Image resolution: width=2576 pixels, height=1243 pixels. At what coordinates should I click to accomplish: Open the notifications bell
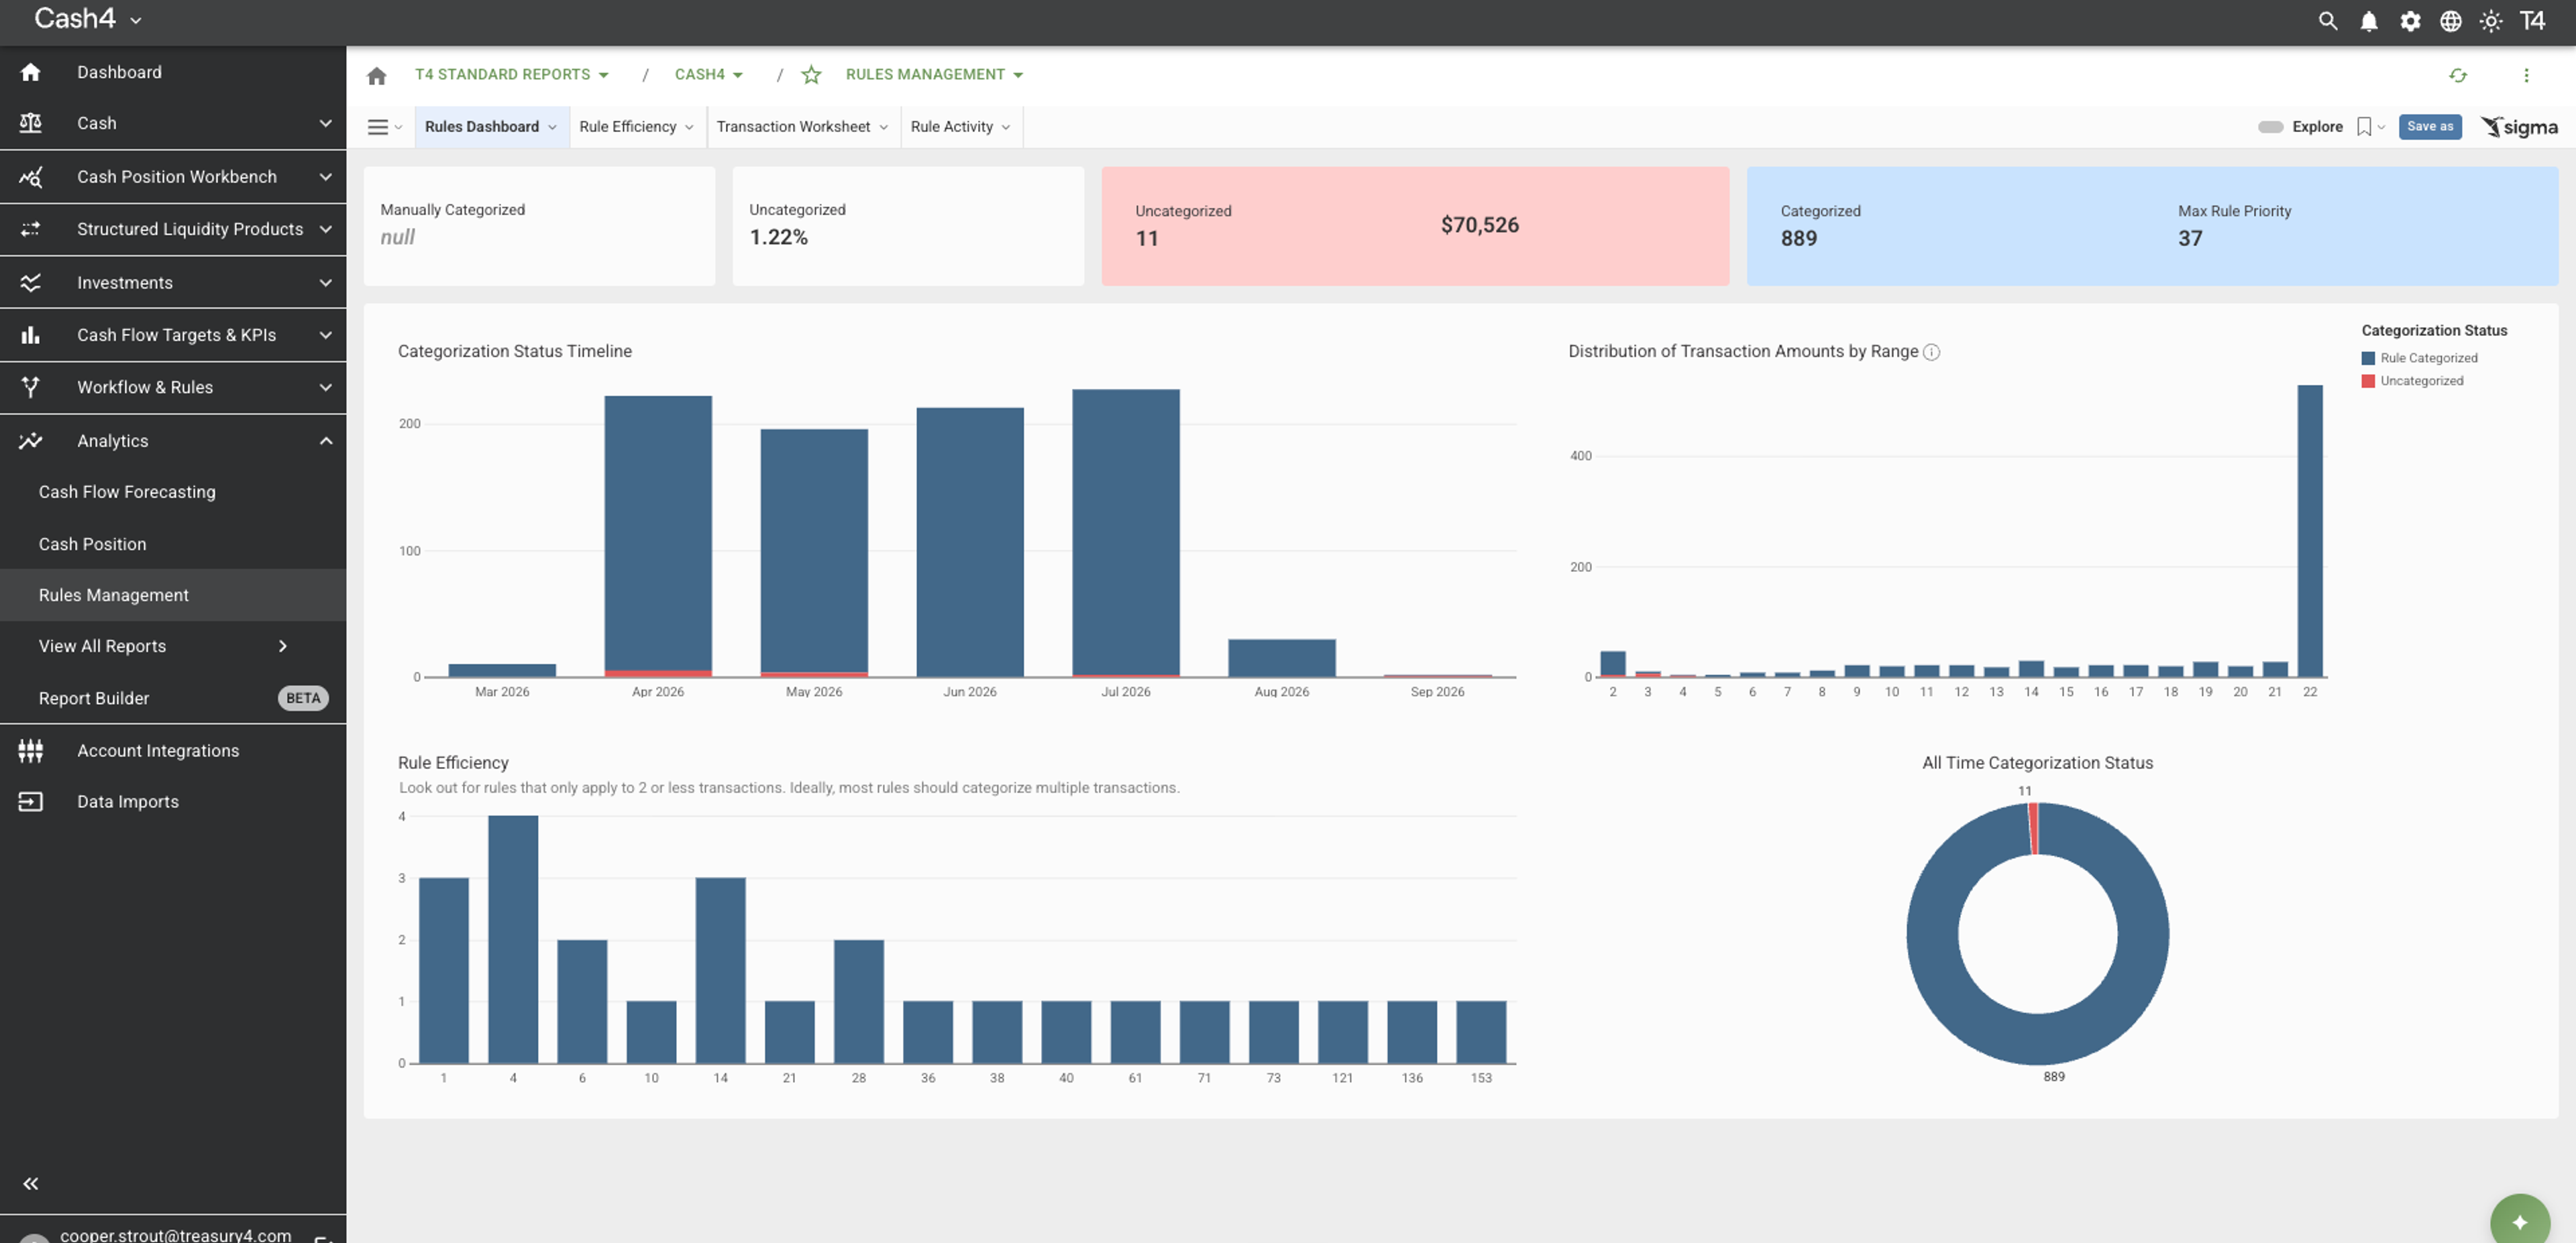(2369, 21)
